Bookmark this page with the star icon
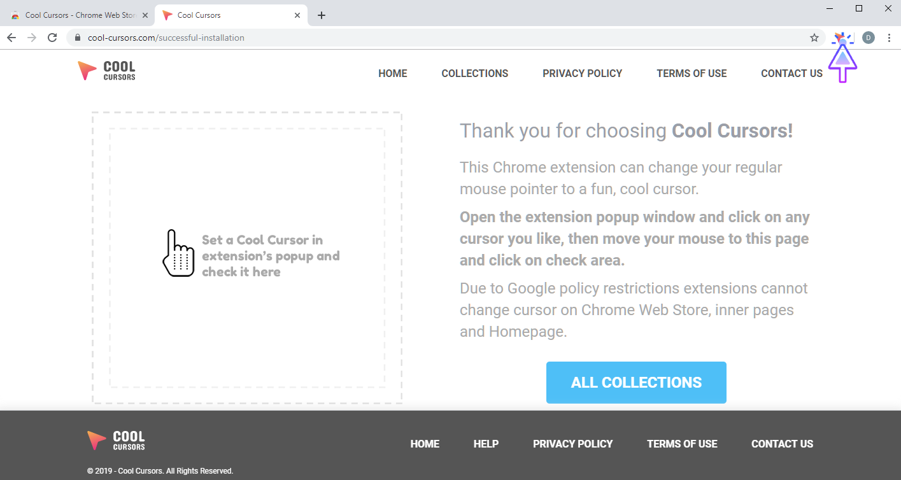The height and width of the screenshot is (480, 901). (814, 38)
